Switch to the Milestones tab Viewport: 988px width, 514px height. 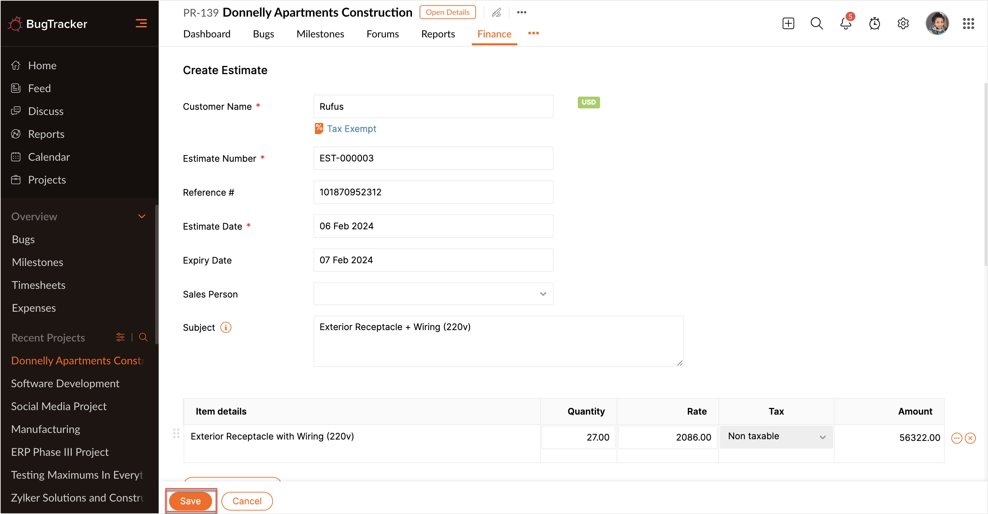[x=320, y=34]
